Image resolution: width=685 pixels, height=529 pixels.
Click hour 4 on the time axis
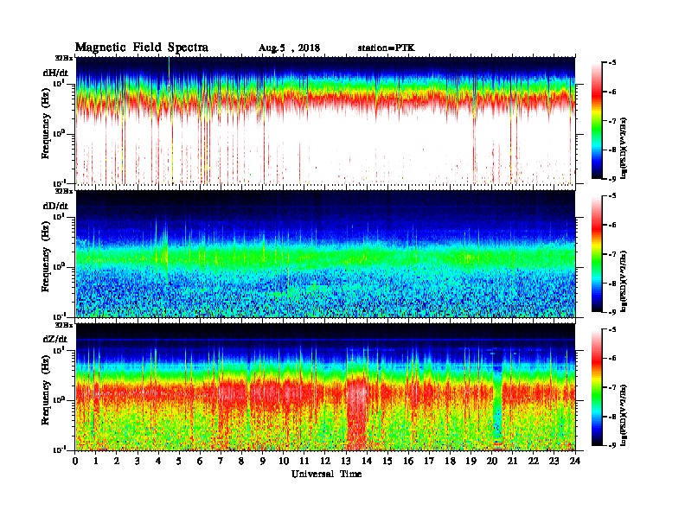click(158, 462)
